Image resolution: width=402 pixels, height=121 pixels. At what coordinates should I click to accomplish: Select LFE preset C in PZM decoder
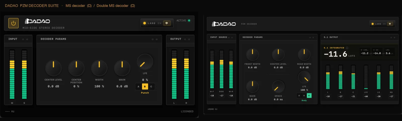pos(309,96)
